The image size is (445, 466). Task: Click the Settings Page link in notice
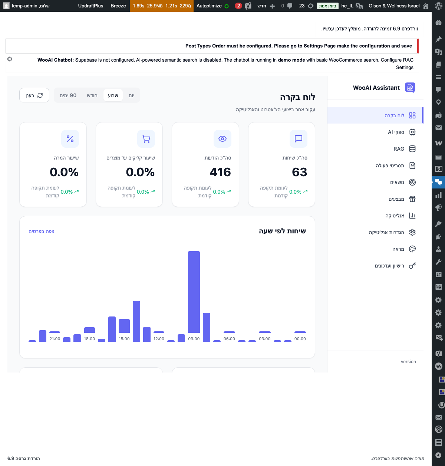319,46
